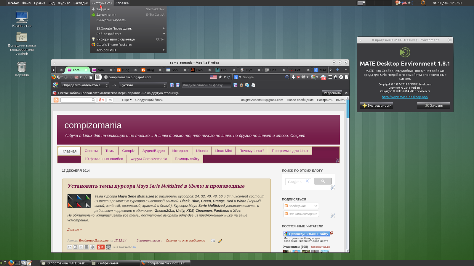Click the page vertical scrollbar

coord(348,175)
